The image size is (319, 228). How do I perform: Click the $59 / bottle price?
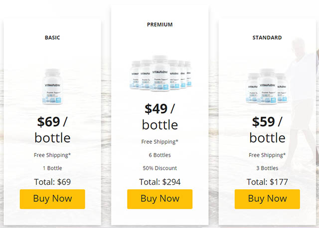click(267, 130)
